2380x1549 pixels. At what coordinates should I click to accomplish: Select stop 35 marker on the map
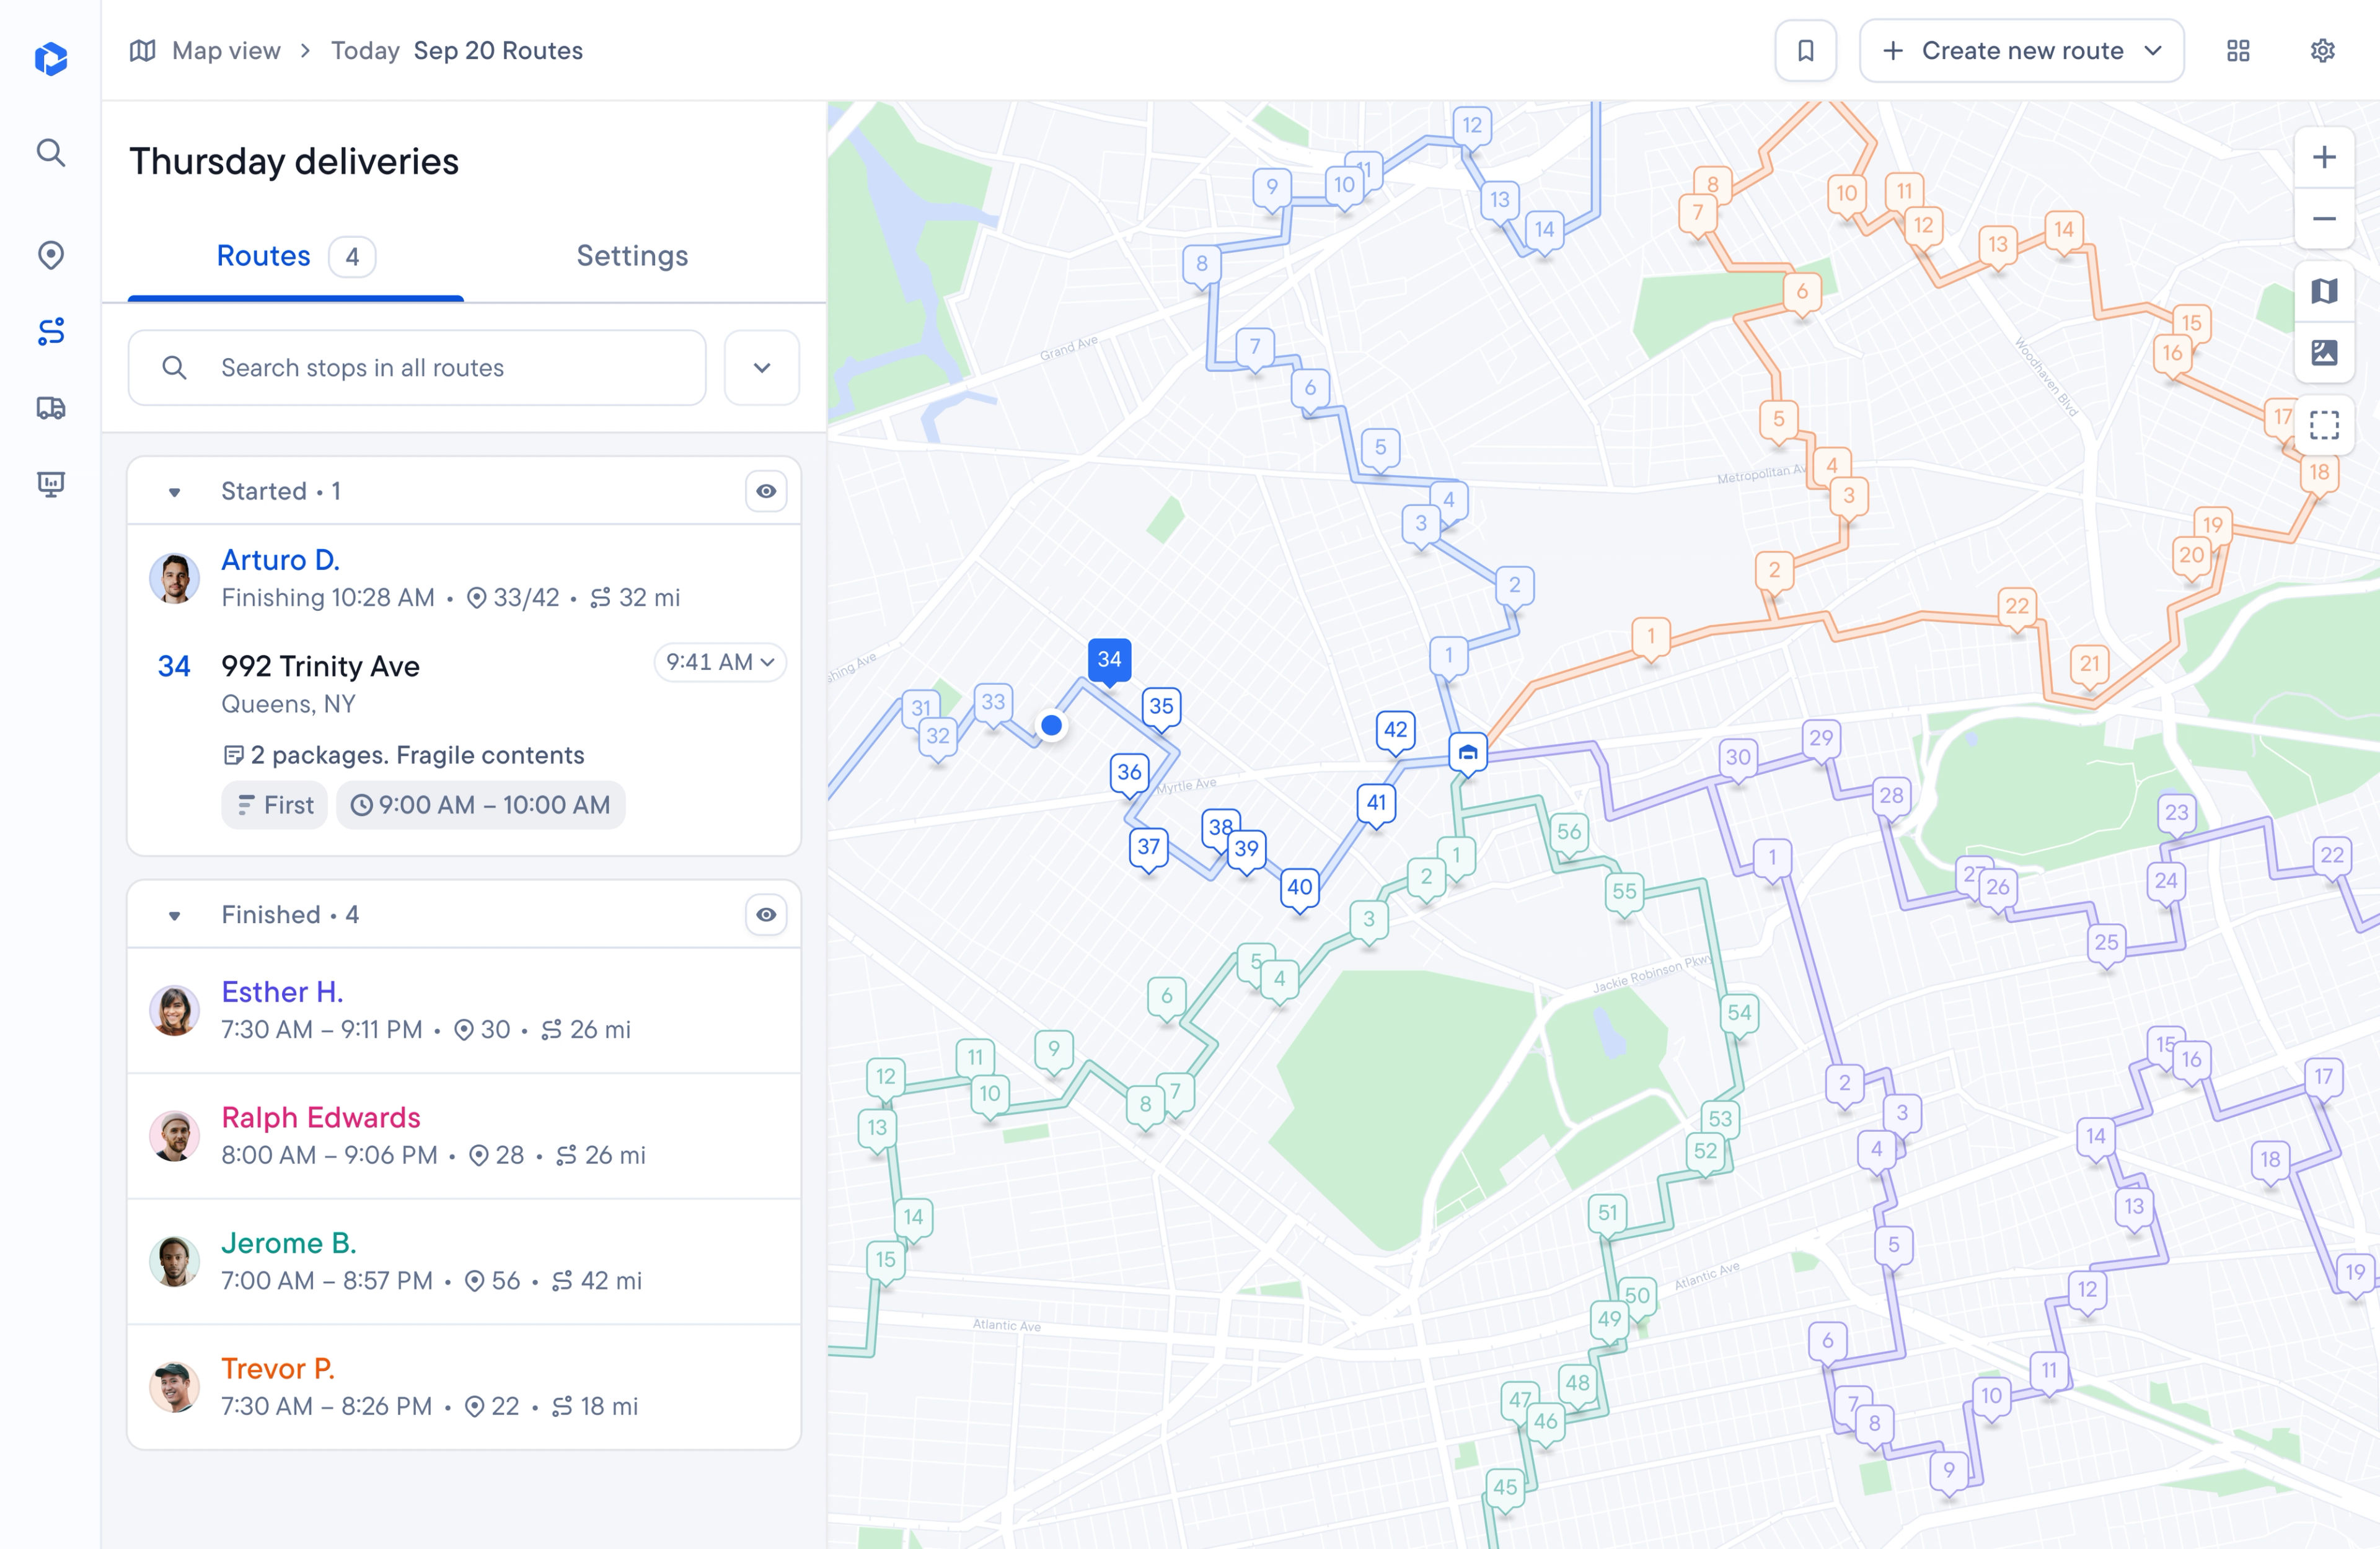point(1161,708)
